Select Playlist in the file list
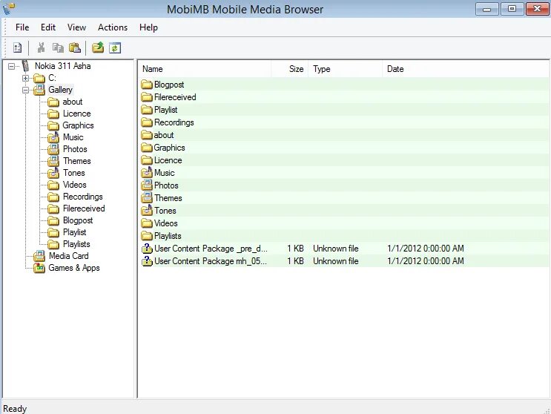The height and width of the screenshot is (414, 551). coord(165,110)
